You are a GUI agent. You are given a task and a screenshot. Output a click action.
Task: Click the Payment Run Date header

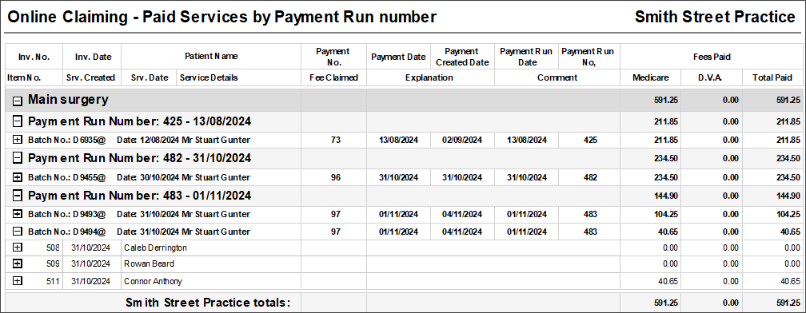pyautogui.click(x=526, y=57)
